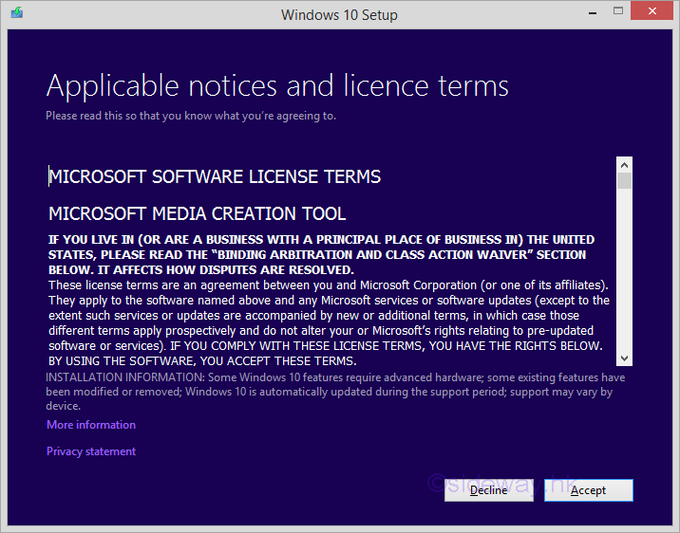Viewport: 680px width, 533px height.
Task: Click the Accept button
Action: [x=588, y=490]
